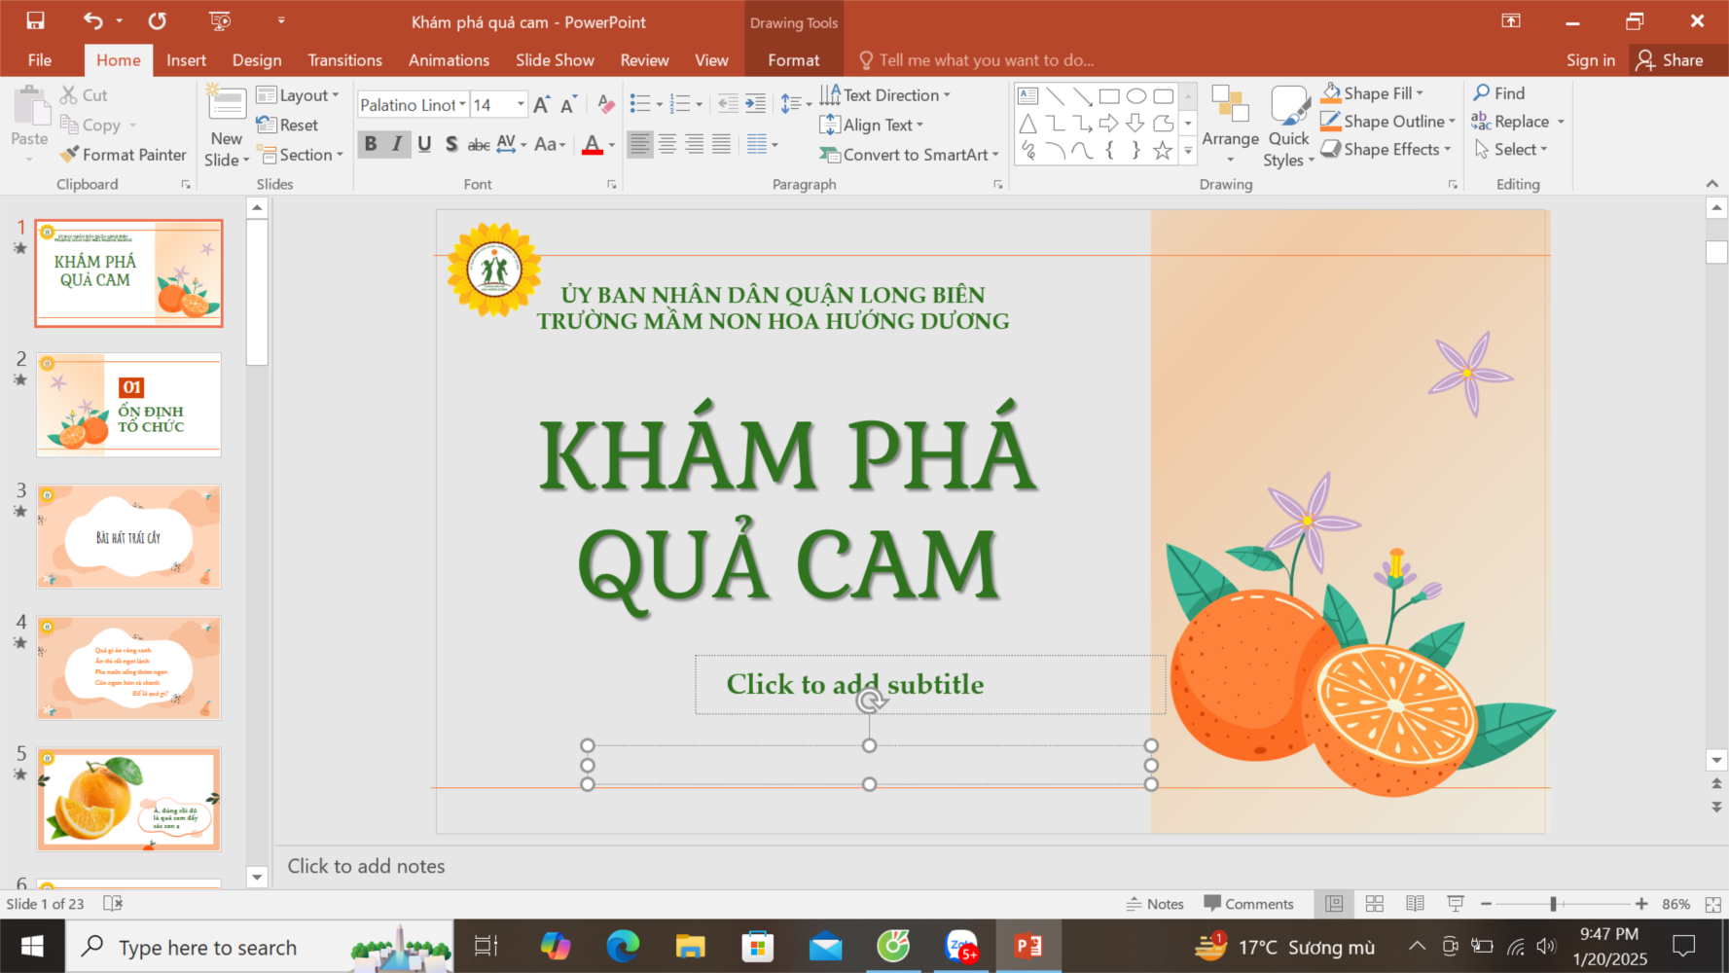
Task: Open Microsoft Edge from the taskbar
Action: click(623, 946)
